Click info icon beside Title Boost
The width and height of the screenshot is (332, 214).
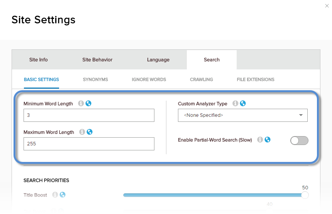(x=55, y=195)
